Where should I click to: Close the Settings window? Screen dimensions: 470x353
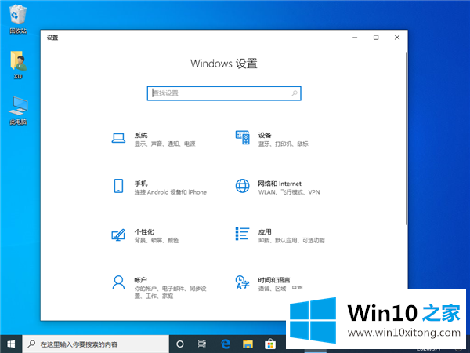coord(397,38)
